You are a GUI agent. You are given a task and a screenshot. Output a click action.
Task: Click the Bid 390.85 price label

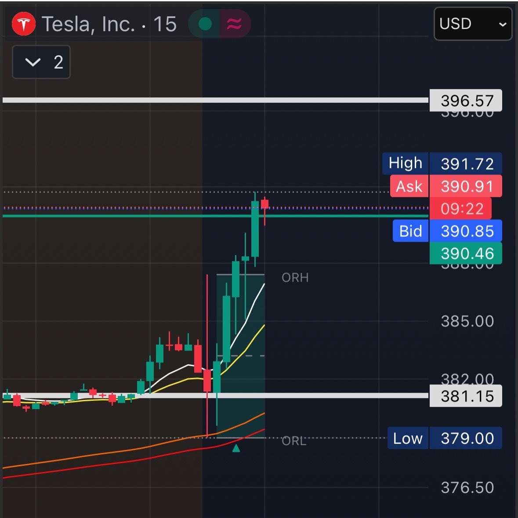(447, 231)
